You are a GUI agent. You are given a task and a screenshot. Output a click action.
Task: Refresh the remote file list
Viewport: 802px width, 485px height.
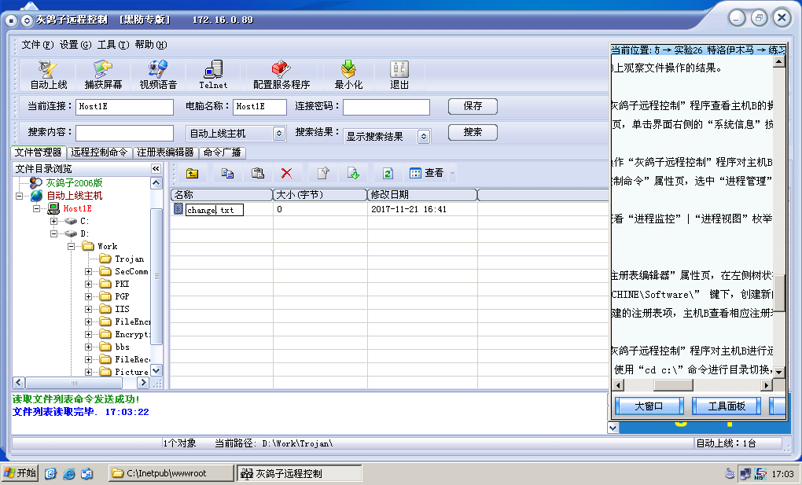click(388, 174)
